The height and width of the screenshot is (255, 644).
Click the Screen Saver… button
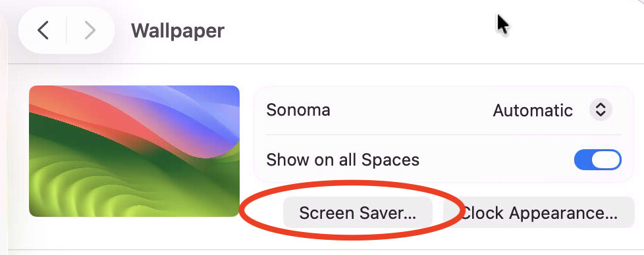point(358,212)
